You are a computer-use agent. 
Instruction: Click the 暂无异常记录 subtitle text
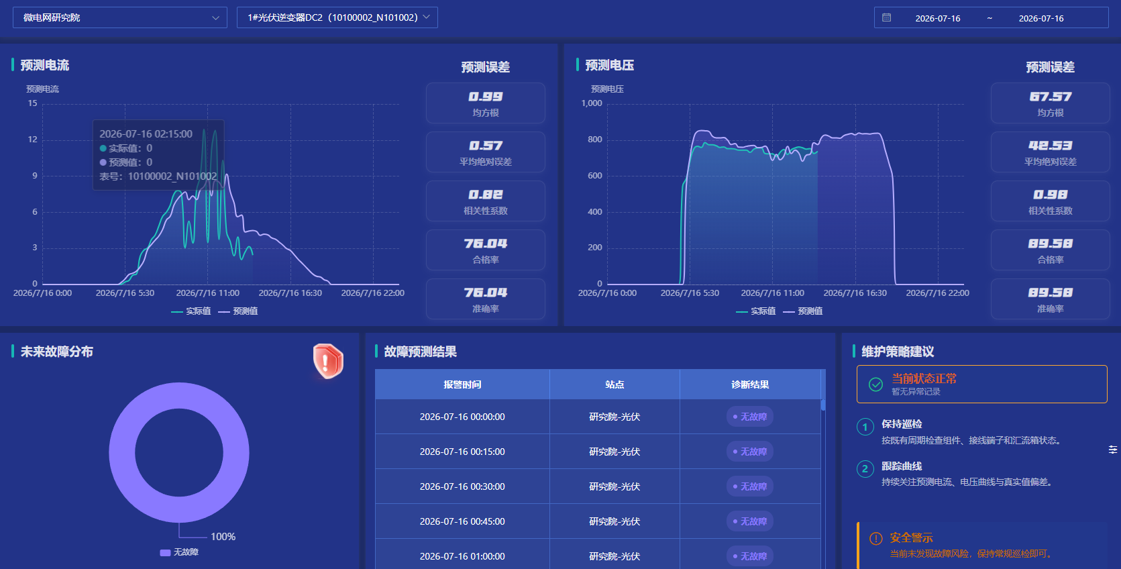click(916, 392)
